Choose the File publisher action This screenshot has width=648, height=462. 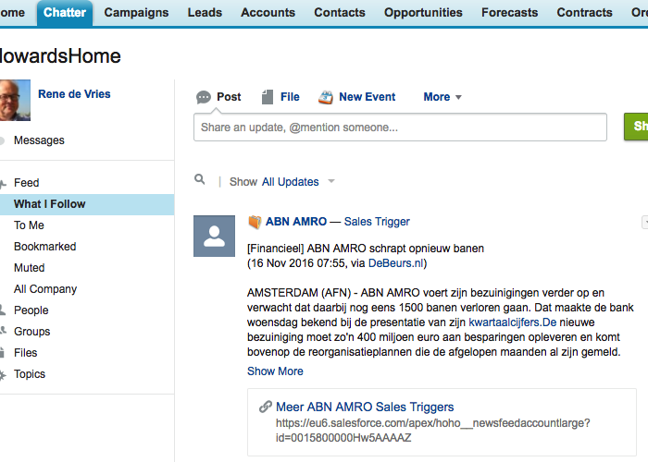tap(290, 97)
